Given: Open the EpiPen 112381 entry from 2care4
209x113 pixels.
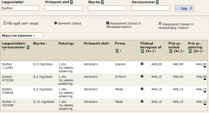Looking at the screenshot, I should pos(8,66).
